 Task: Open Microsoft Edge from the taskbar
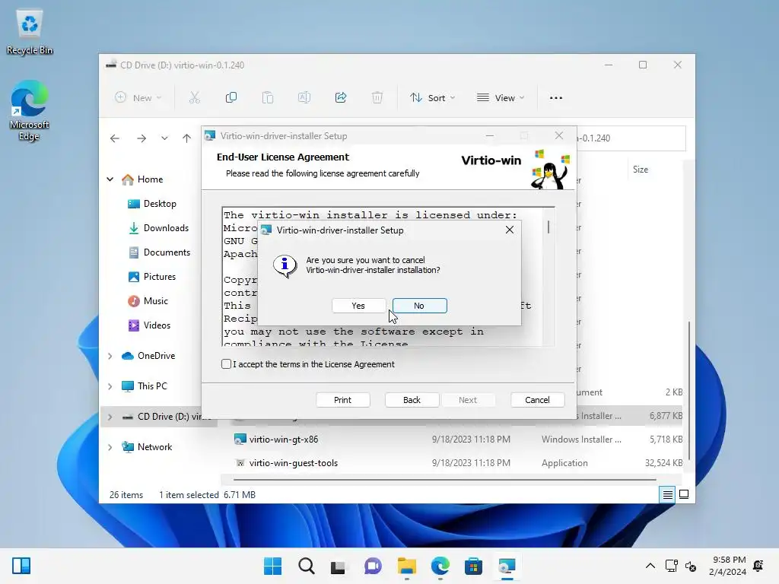pyautogui.click(x=440, y=566)
